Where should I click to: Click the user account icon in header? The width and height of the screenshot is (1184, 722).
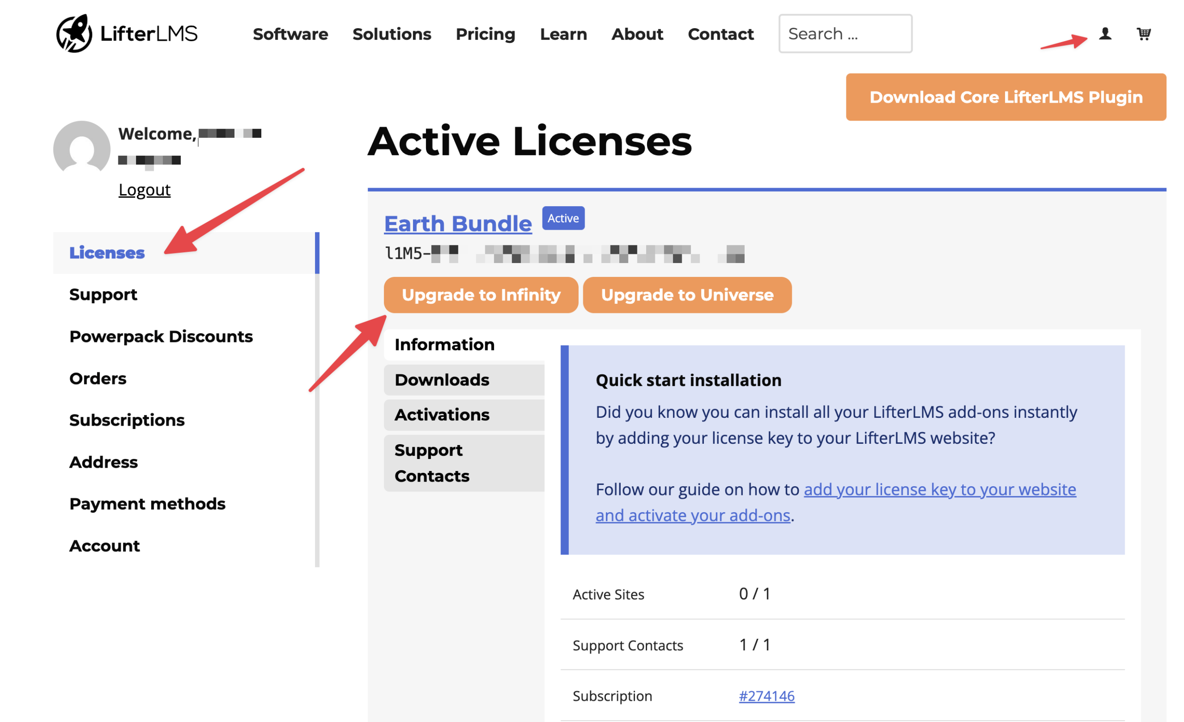click(x=1105, y=34)
